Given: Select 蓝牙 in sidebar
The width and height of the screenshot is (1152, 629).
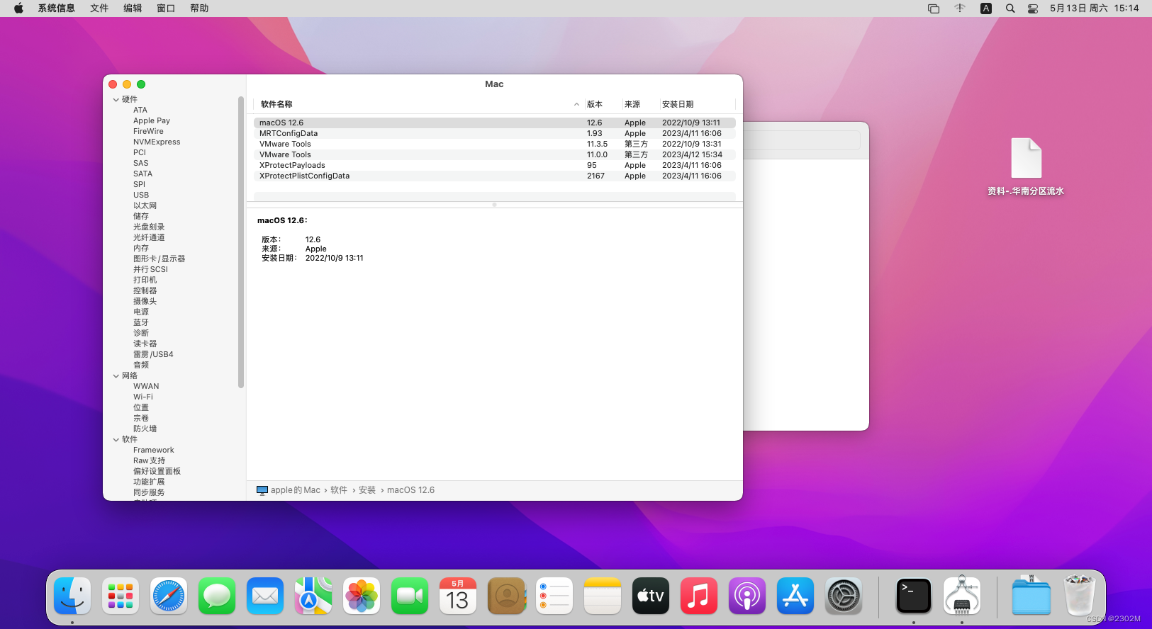Looking at the screenshot, I should coord(141,323).
